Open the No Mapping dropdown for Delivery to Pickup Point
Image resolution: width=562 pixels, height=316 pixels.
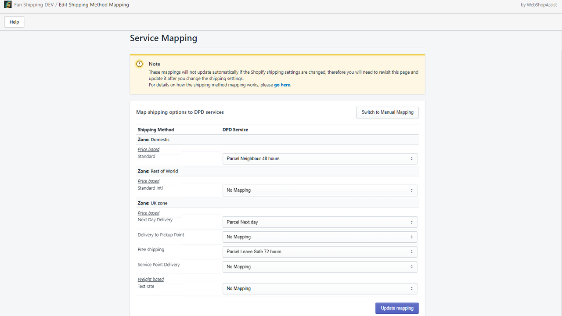point(320,237)
